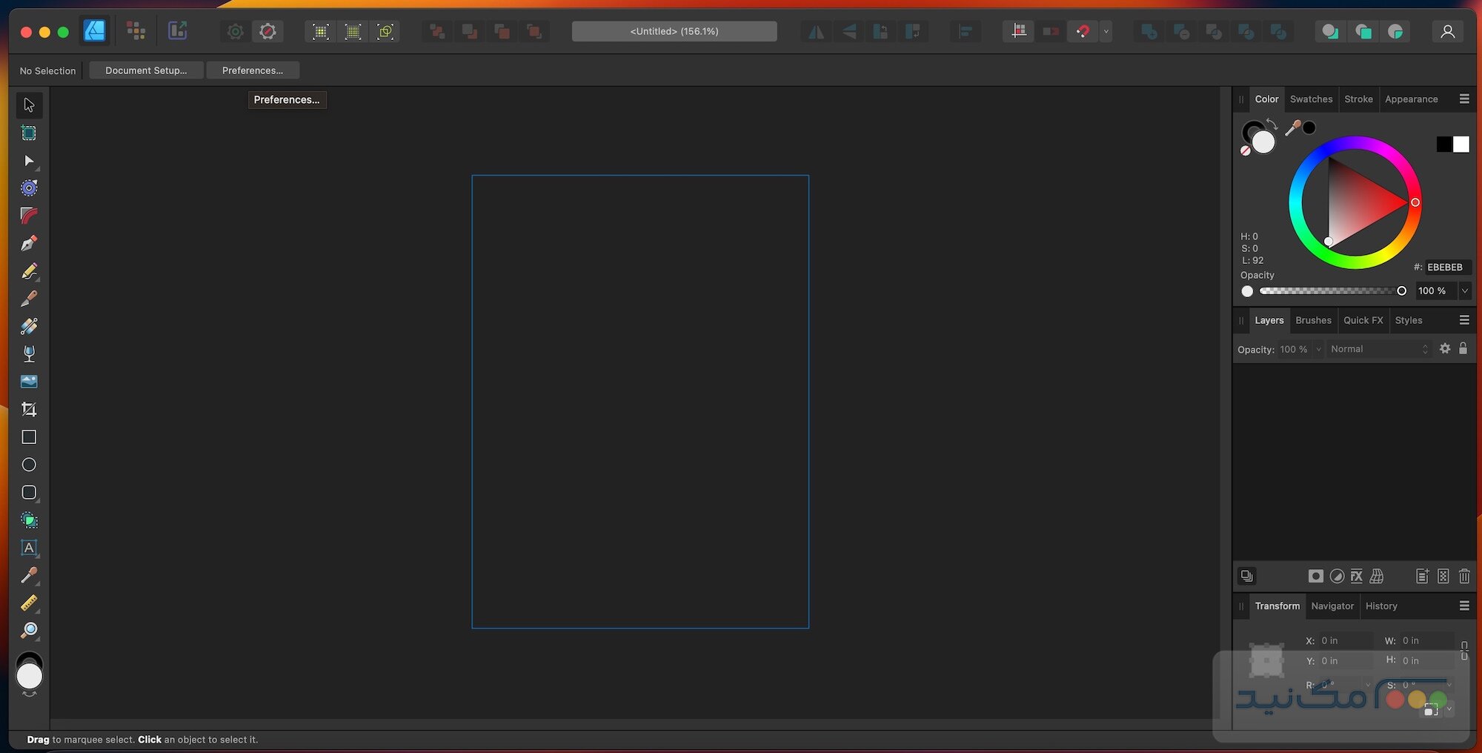Click the Document Setup button
The image size is (1482, 753).
pyautogui.click(x=145, y=70)
